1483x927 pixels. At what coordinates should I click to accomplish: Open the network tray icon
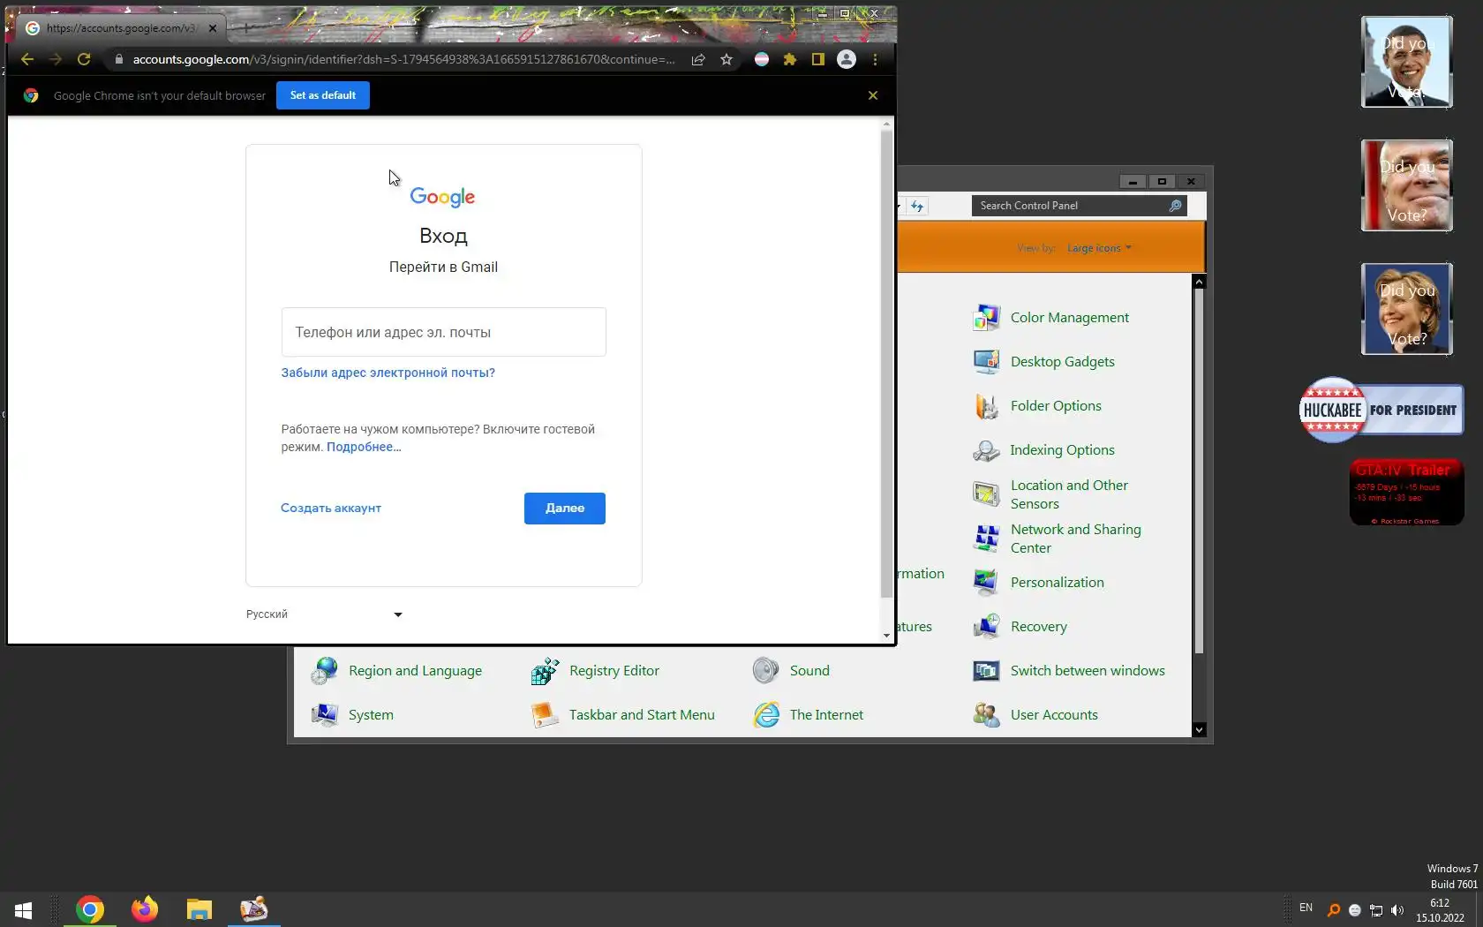click(x=1375, y=910)
